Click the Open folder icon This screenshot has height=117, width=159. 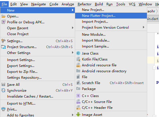3,16
